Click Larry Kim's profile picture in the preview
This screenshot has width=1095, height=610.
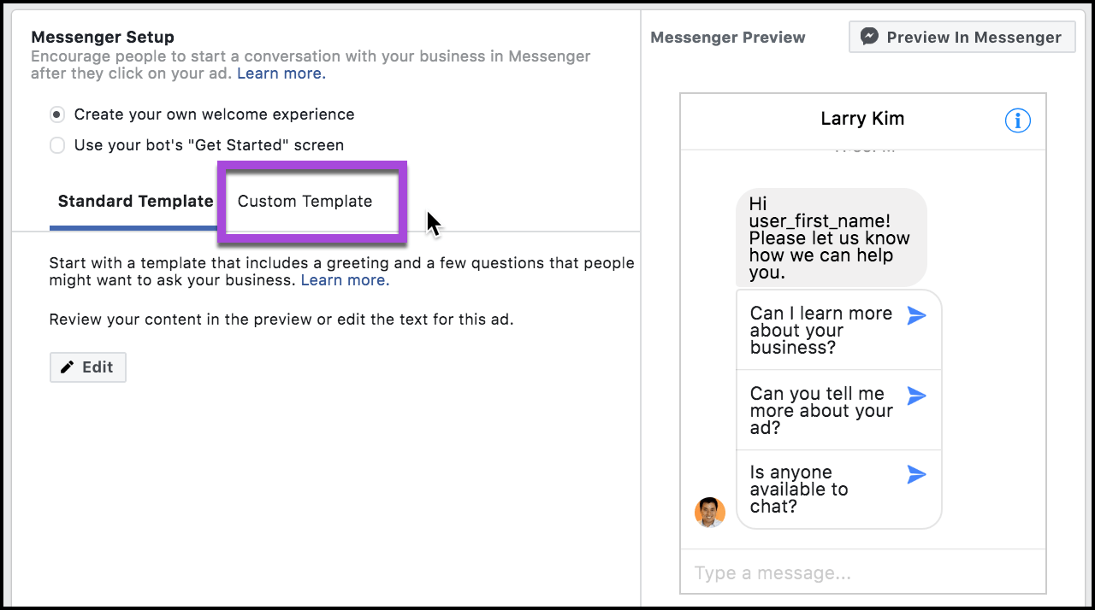710,512
